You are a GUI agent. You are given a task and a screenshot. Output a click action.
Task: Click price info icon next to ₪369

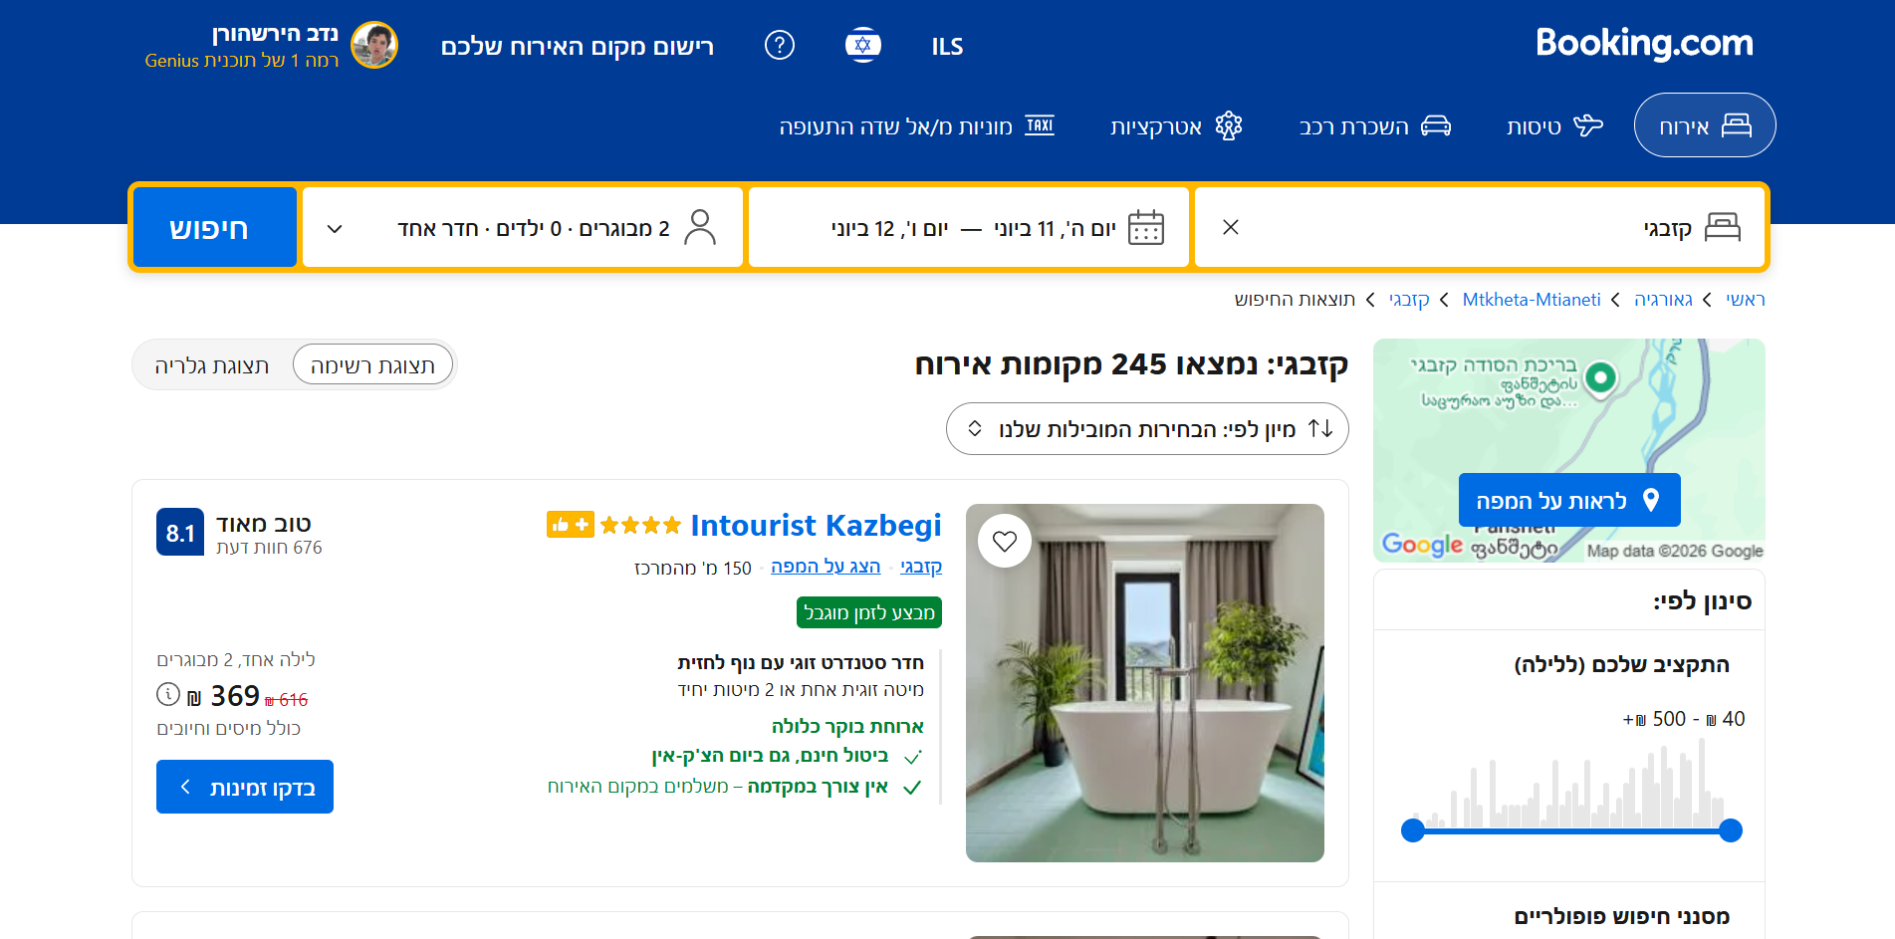168,694
